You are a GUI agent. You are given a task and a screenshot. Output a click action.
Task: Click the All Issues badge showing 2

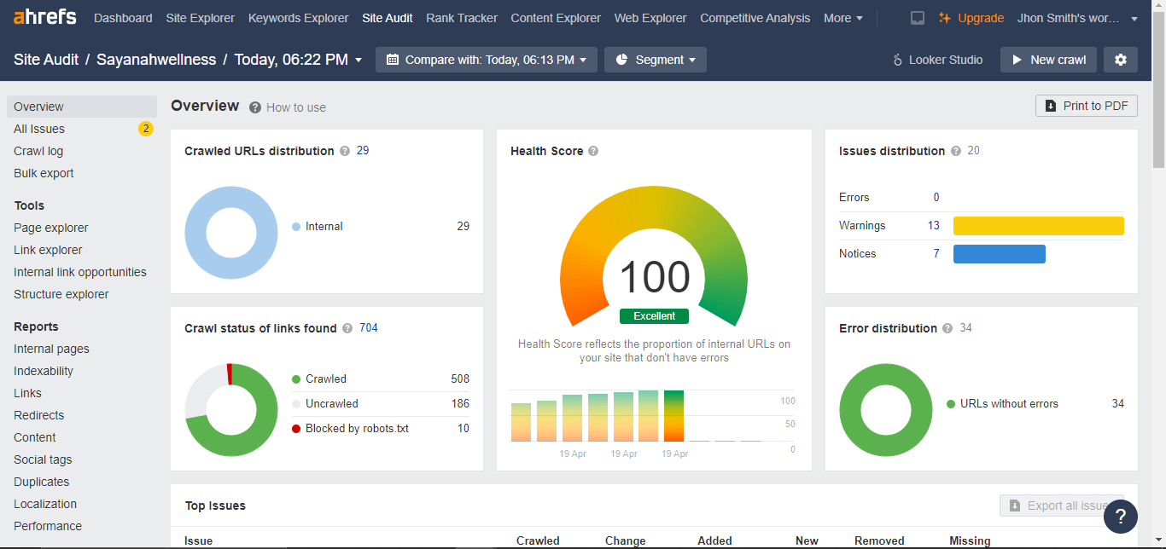click(x=146, y=129)
